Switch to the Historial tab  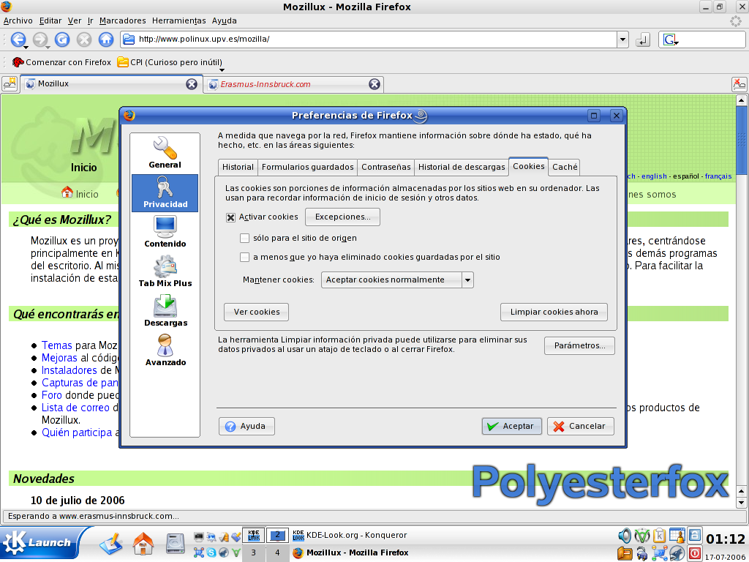[238, 167]
